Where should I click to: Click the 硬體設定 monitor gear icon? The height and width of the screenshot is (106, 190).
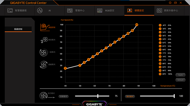[130, 11]
